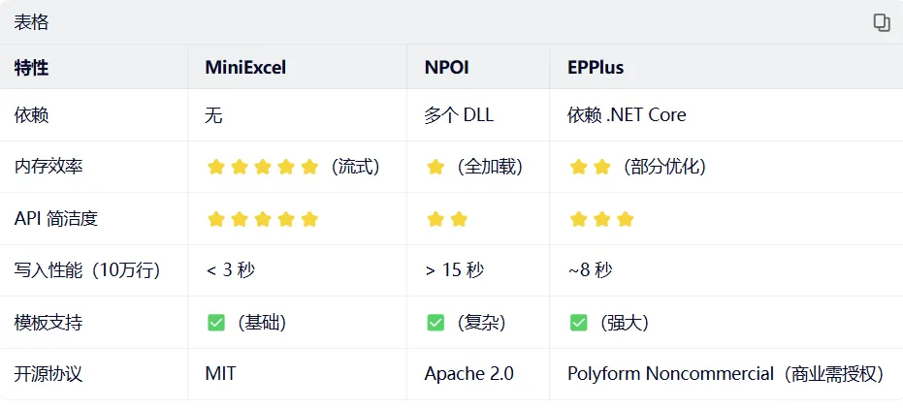Viewport: 903px width, 408px height.
Task: Click the green checkmark for MiniExcel 模板支持
Action: 215,323
